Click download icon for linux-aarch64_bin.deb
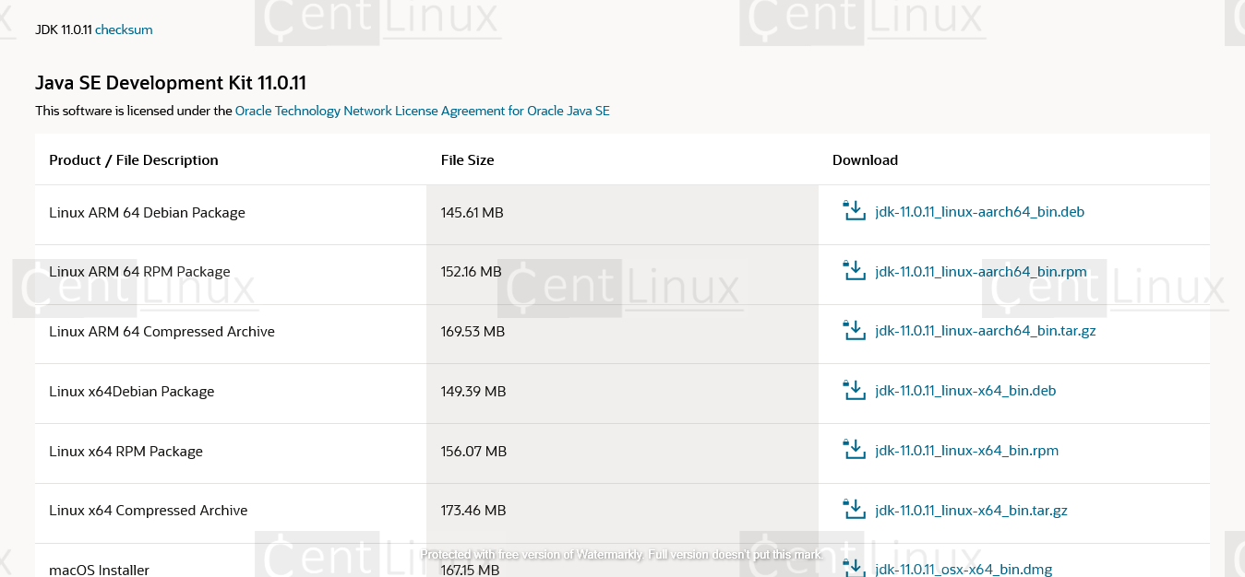This screenshot has width=1245, height=577. 855,211
